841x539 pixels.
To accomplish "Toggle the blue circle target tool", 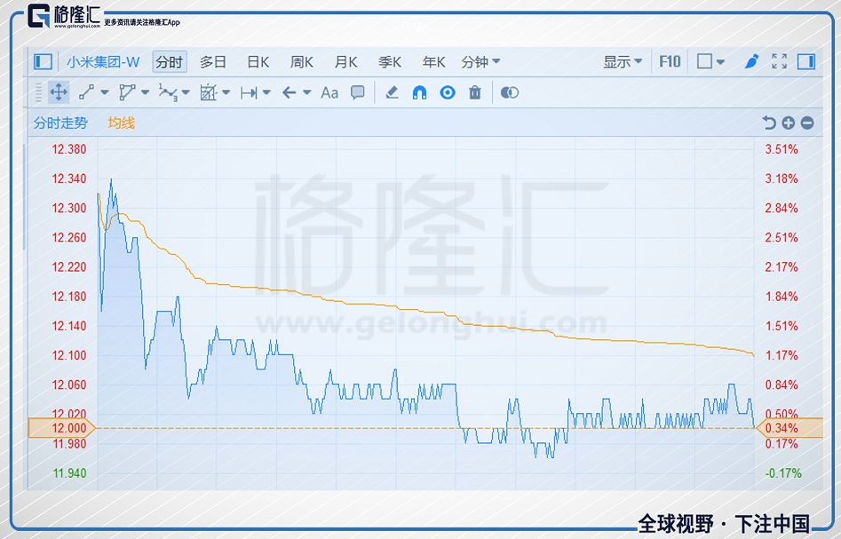I will (x=448, y=92).
